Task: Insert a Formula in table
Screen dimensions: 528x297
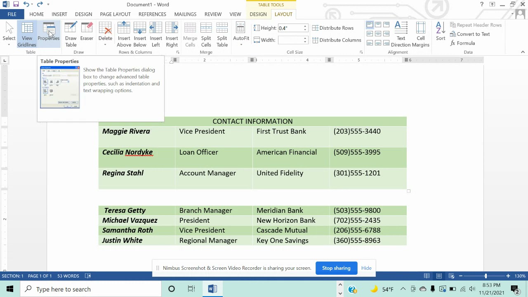Action: click(x=462, y=43)
